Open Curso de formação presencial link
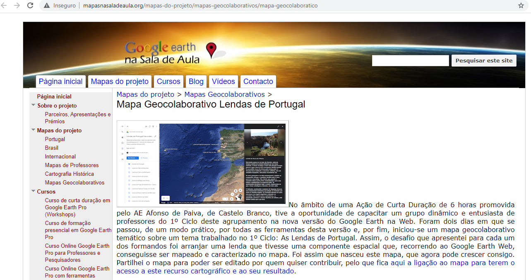Screen dimensions: 531x280 tap(78, 230)
